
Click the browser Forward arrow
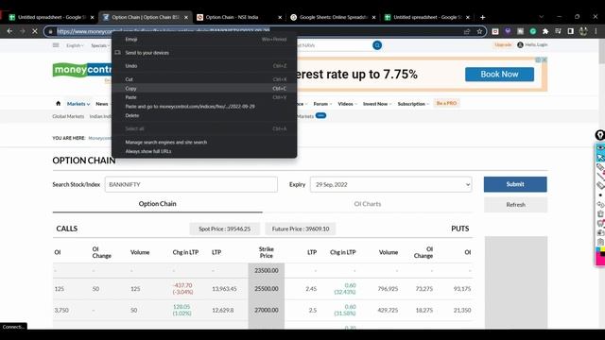point(22,31)
